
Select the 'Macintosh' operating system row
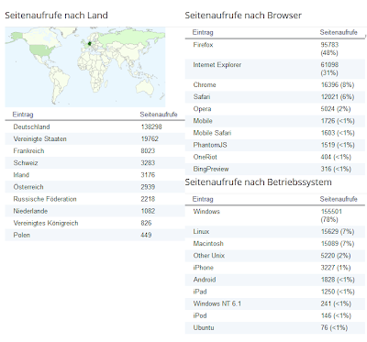(275, 244)
